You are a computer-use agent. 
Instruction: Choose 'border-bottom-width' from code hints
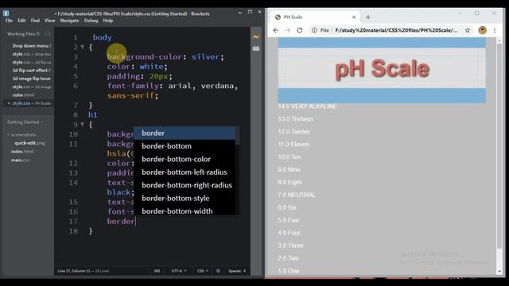pyautogui.click(x=185, y=211)
